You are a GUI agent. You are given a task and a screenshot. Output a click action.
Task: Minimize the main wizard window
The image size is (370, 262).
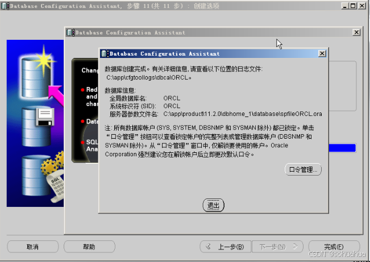click(345, 6)
